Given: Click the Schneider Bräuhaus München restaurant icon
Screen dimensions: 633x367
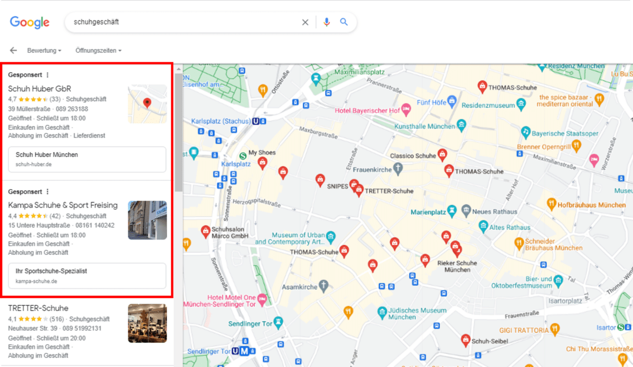Looking at the screenshot, I should click(x=519, y=243).
